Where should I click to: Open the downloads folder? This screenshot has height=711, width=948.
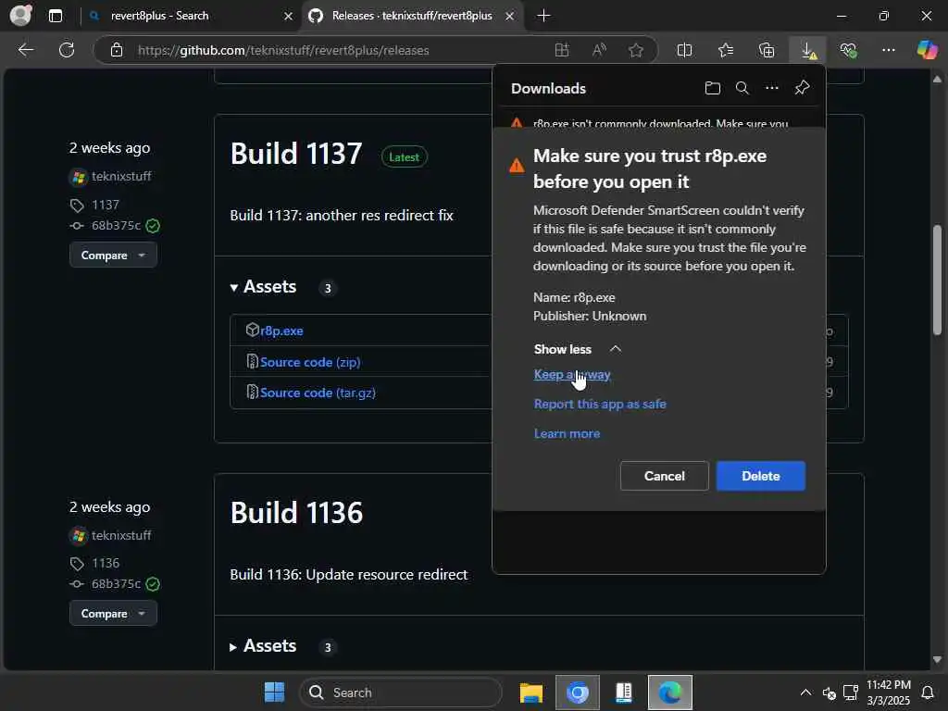(712, 88)
